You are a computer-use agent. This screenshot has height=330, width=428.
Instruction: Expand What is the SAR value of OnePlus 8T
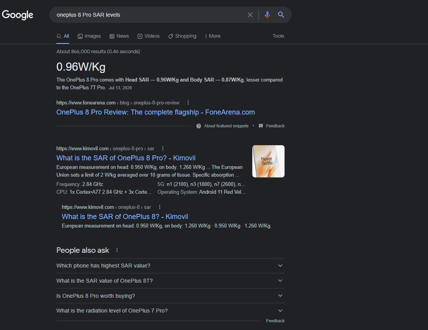point(170,281)
